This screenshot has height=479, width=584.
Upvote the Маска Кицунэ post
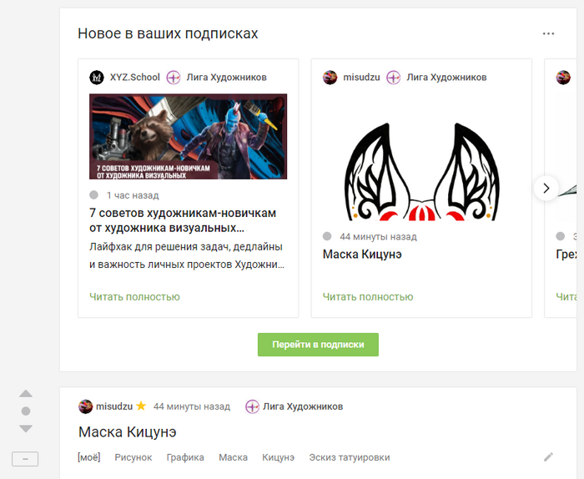coord(26,394)
